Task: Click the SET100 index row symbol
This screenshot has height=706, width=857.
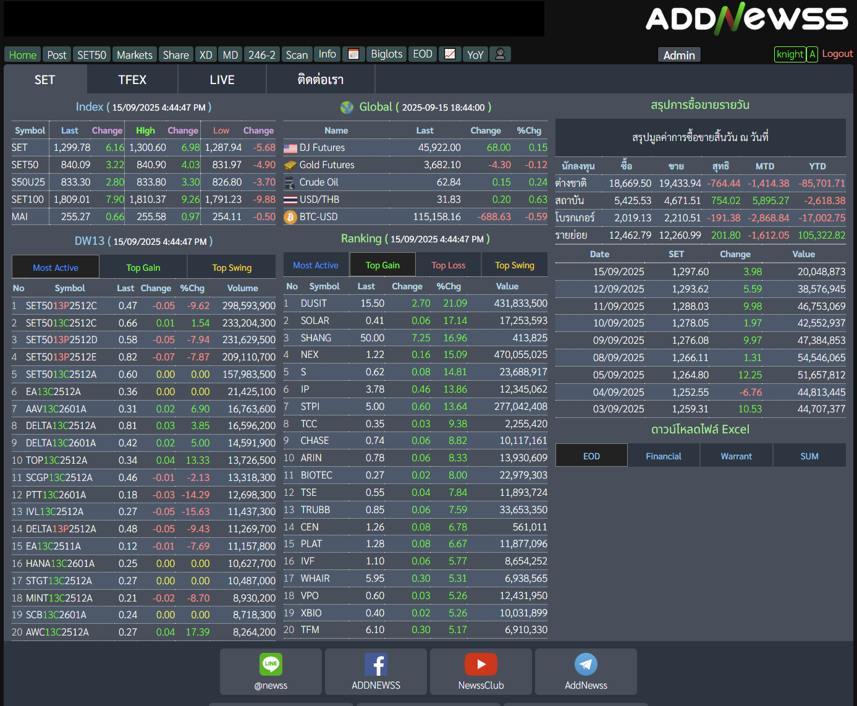Action: tap(28, 200)
